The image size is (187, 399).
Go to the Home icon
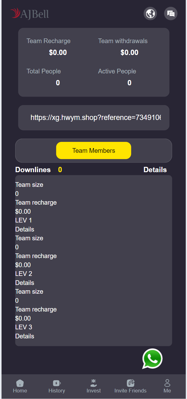coord(20,383)
